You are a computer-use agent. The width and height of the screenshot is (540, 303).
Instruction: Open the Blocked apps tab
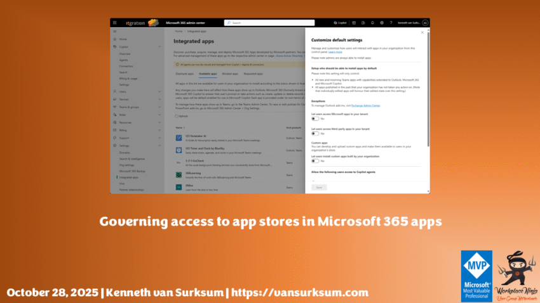[231, 74]
